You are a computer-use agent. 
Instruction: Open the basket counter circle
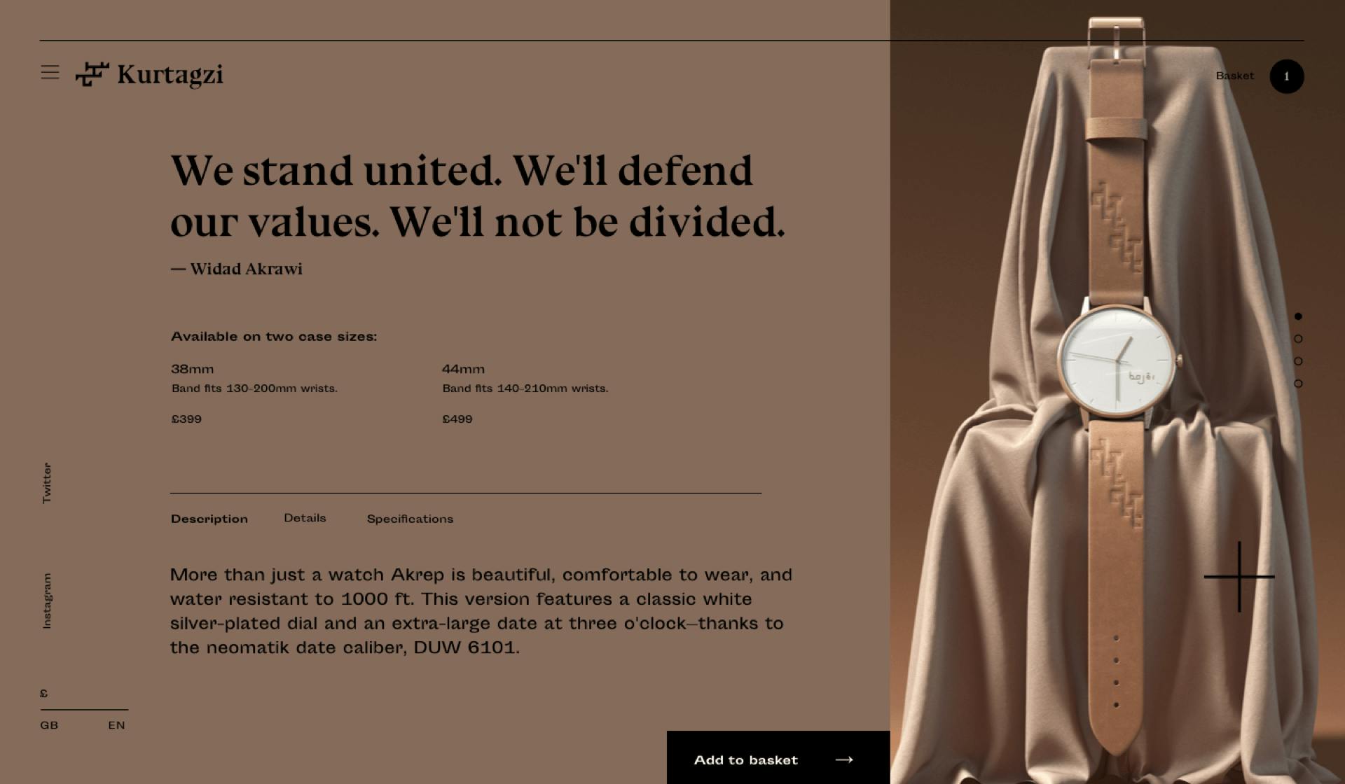coord(1286,76)
